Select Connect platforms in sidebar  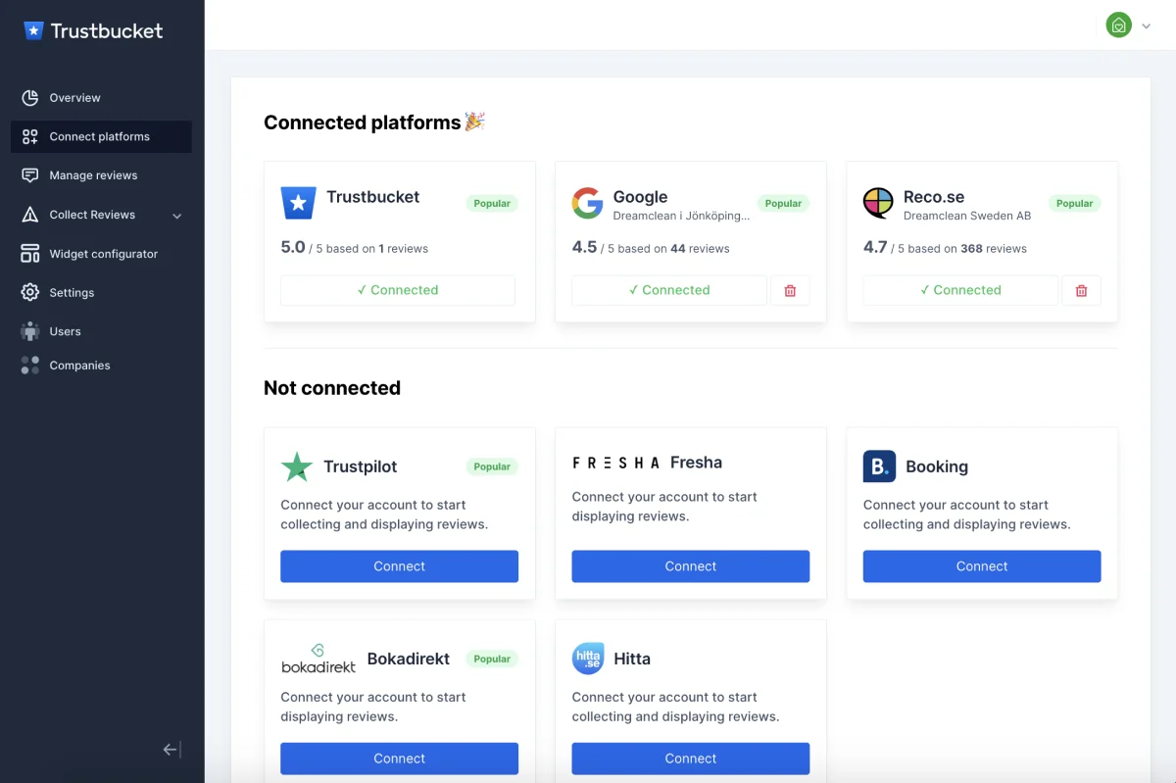(101, 136)
